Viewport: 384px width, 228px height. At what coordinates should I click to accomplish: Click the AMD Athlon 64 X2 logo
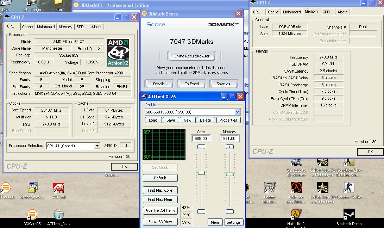[118, 53]
